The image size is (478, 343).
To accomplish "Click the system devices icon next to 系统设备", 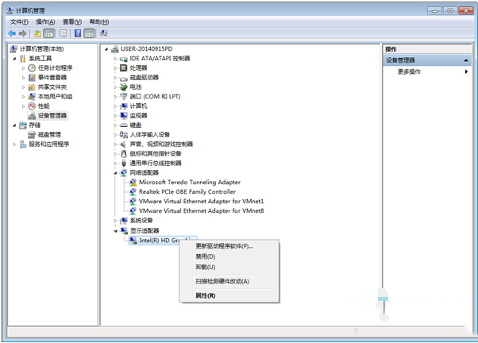I will pos(123,221).
